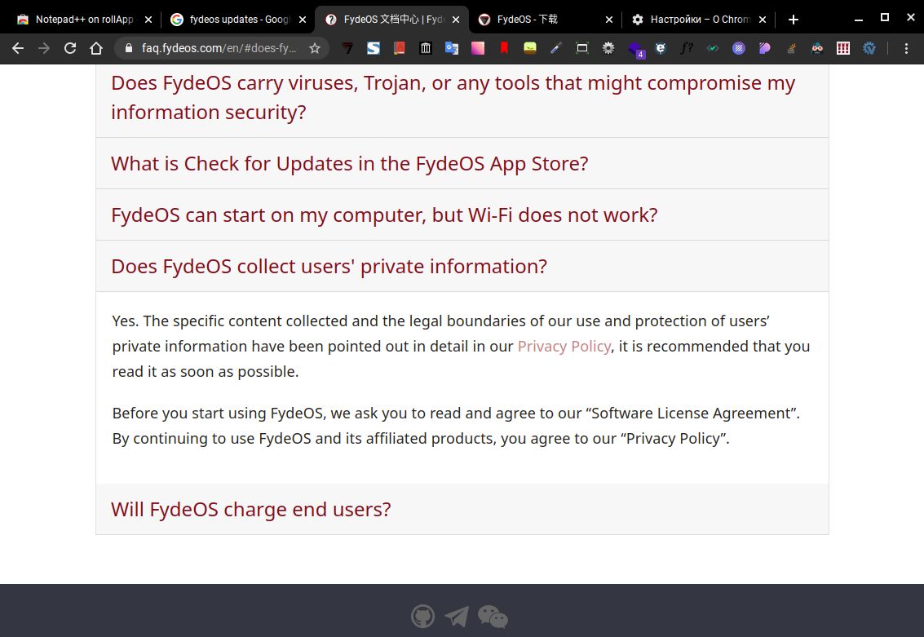Expand the Wi-Fi does not work question
The image size is (924, 637).
[x=462, y=215]
